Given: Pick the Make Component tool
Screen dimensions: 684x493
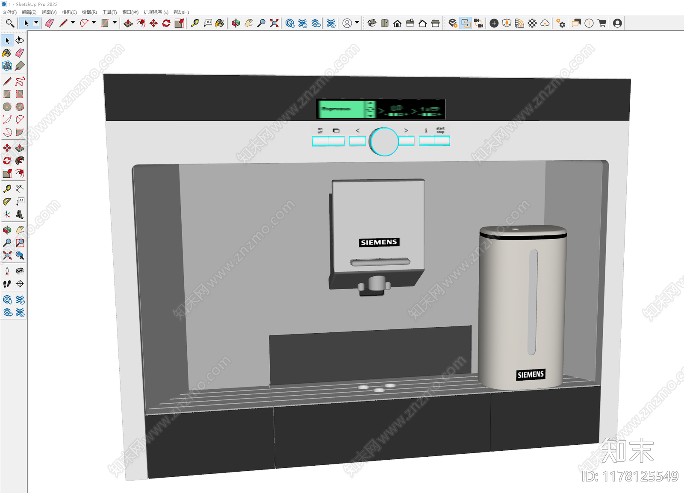Looking at the screenshot, I should click(7, 66).
